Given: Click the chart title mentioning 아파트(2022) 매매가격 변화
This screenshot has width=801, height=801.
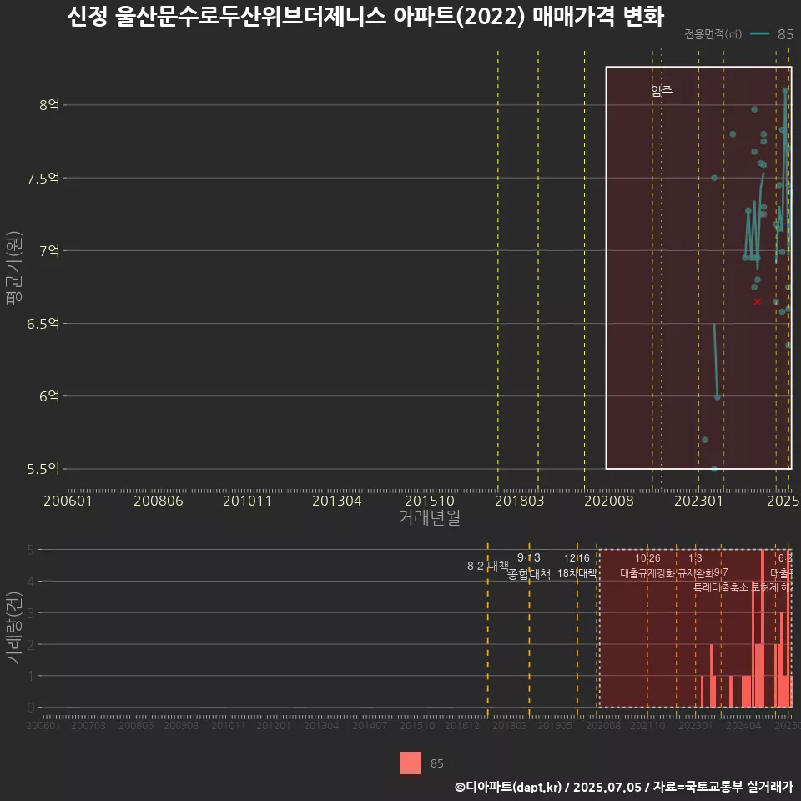Looking at the screenshot, I should coord(365,16).
